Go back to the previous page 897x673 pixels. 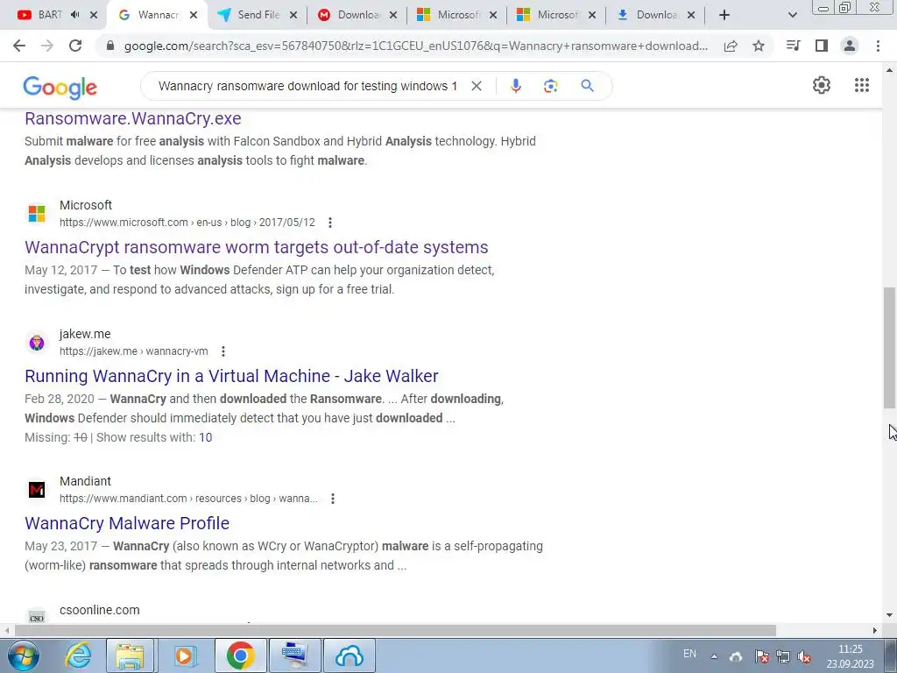[19, 46]
